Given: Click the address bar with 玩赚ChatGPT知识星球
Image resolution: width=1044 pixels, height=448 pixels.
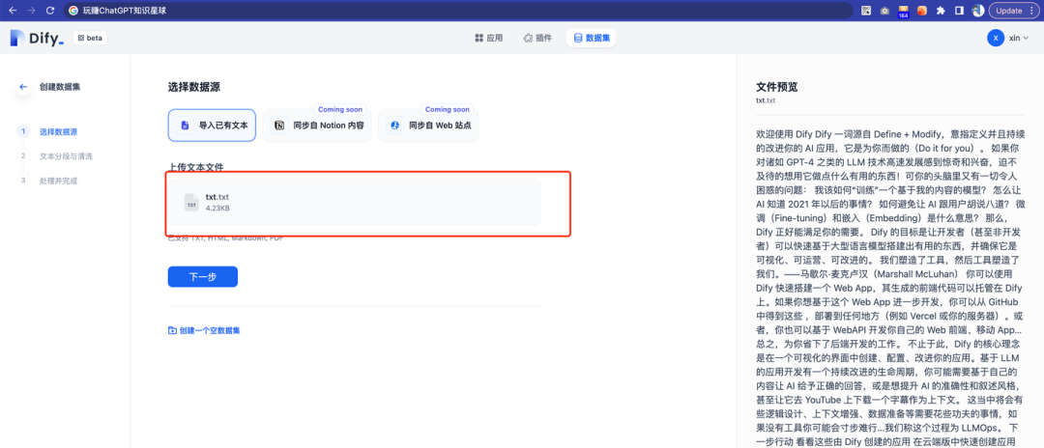Looking at the screenshot, I should pos(458,11).
